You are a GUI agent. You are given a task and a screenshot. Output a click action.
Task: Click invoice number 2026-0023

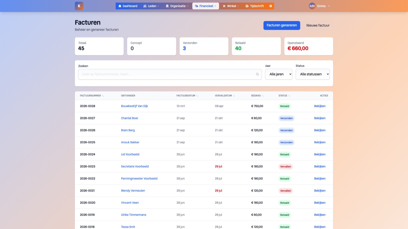pos(88,166)
